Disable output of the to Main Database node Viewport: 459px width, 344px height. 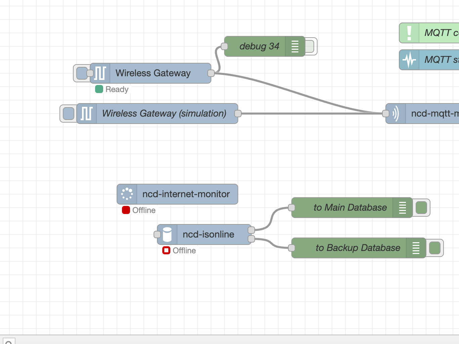[x=421, y=208]
